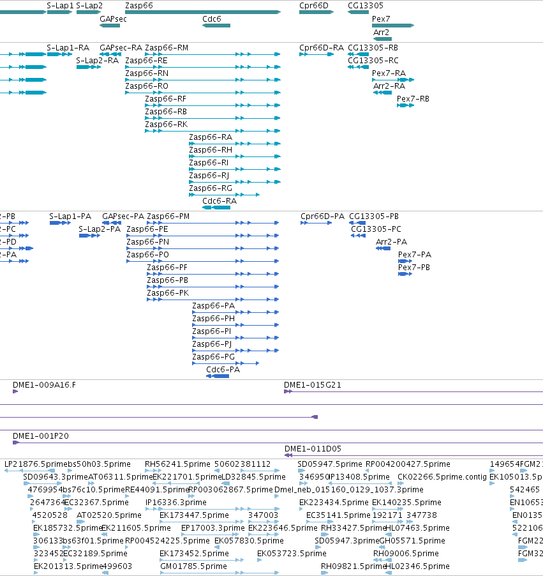The height and width of the screenshot is (576, 543).
Task: Select protein Arr2-PA
Action: 391,242
